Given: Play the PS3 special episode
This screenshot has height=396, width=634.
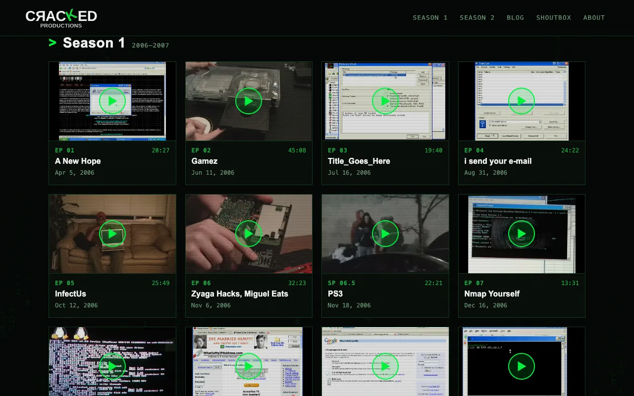Looking at the screenshot, I should pos(385,234).
